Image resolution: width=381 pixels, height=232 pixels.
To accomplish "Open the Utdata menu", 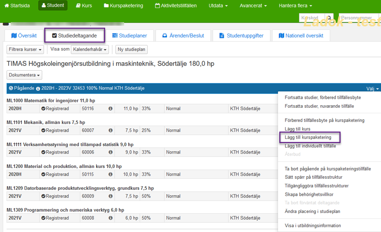I will (218, 6).
